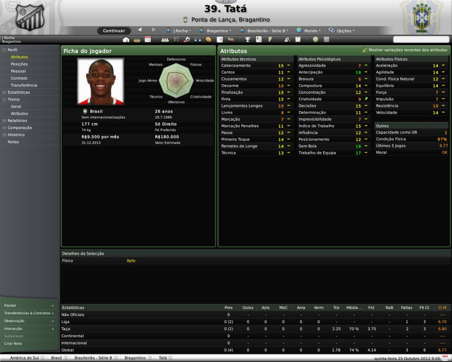Screen dimensions: 452x362
Task: Toggle 'Mostrar variações recentes dos atributos' checkbox
Action: [x=365, y=50]
